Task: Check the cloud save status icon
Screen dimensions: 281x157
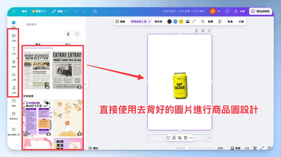Action: tap(95, 11)
